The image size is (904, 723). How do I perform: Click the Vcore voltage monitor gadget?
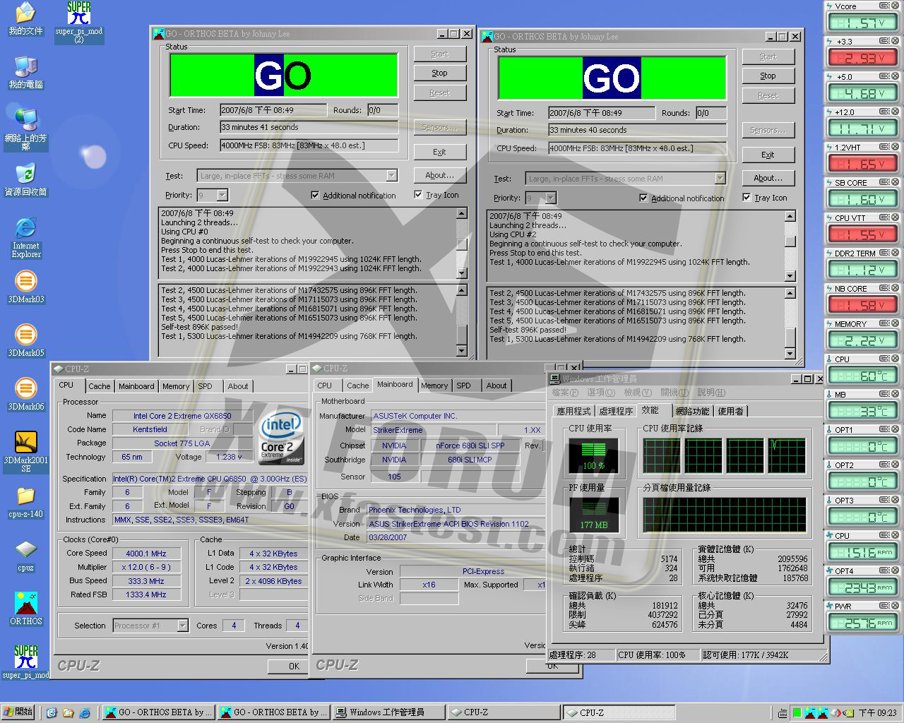tap(863, 18)
